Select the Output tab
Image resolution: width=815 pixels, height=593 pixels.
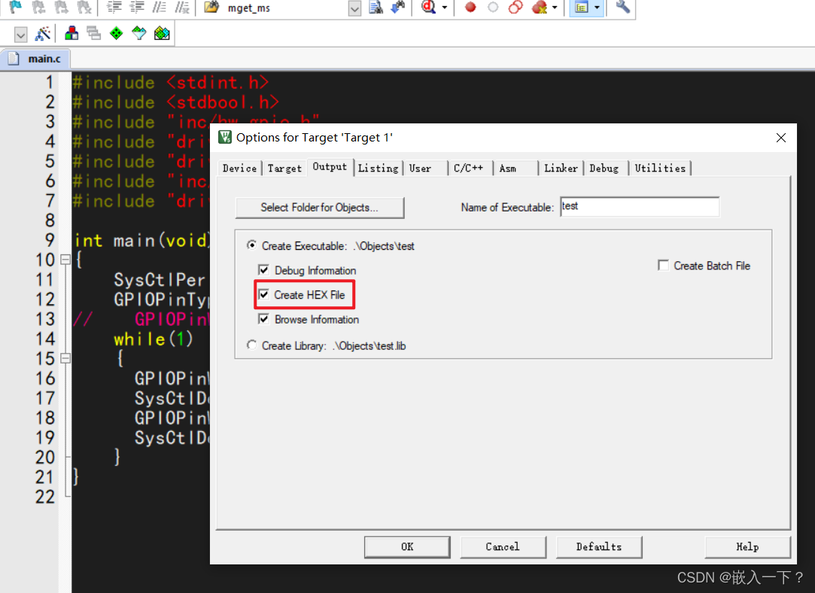click(330, 167)
